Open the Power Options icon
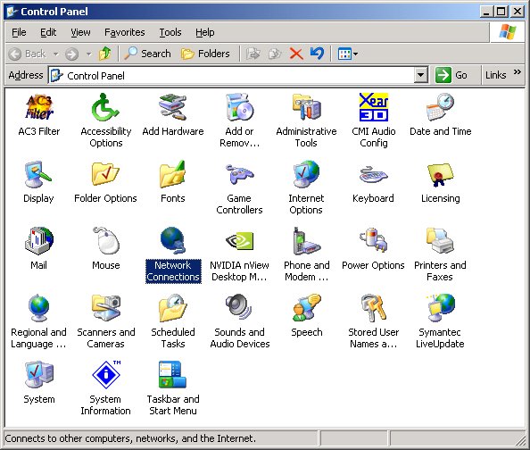Screen dimensions: 530x450 pos(373,240)
